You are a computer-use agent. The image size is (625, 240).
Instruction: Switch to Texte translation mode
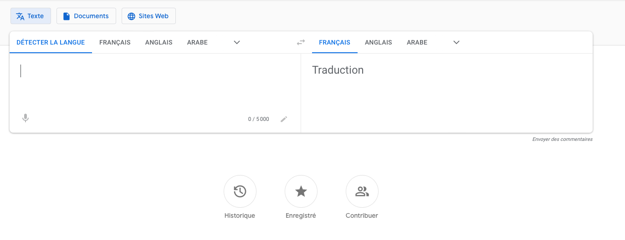tap(31, 16)
